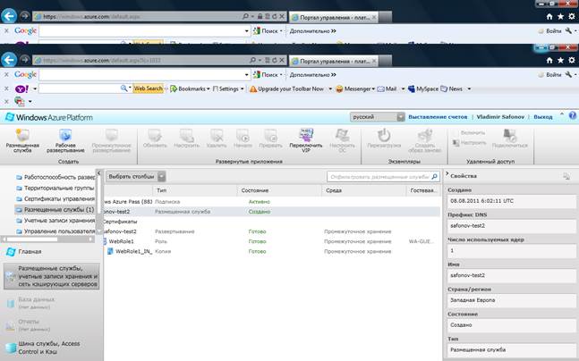Collapse the Azure header with the caret
The image size is (579, 361).
click(x=562, y=114)
